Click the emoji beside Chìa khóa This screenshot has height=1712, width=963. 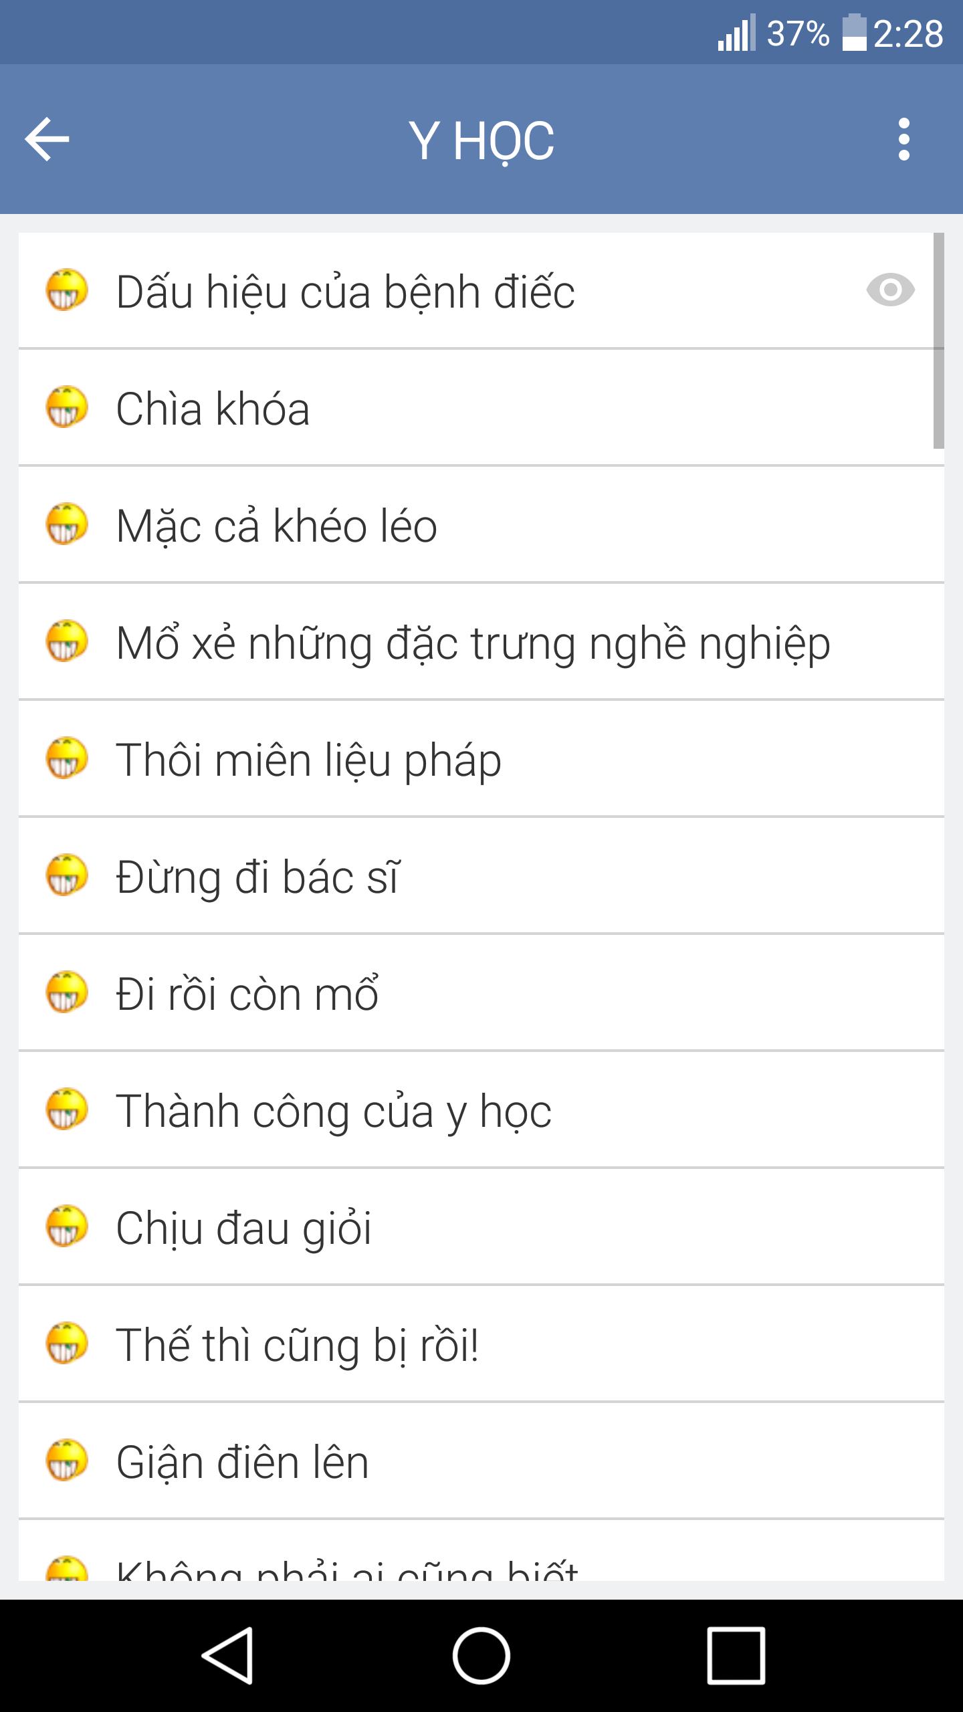[66, 407]
